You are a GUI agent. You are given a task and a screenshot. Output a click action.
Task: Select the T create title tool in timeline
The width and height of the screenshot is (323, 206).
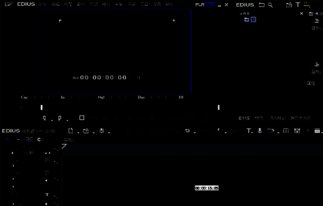click(x=249, y=131)
